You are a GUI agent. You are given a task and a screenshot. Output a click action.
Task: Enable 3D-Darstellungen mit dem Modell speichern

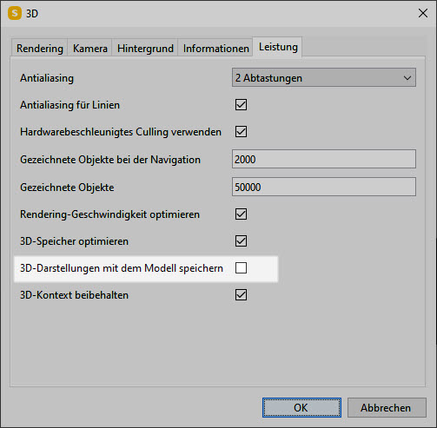click(x=241, y=268)
